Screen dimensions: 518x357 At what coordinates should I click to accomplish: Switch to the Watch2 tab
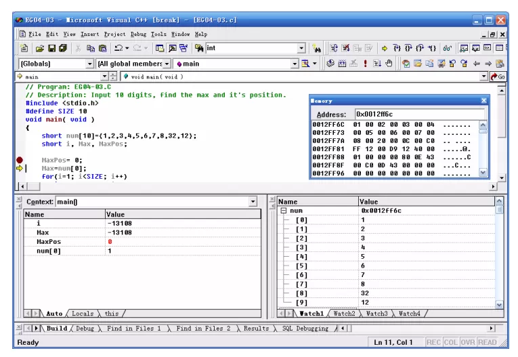(x=344, y=314)
